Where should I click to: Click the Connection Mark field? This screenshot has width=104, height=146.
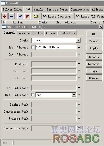pos(54,112)
